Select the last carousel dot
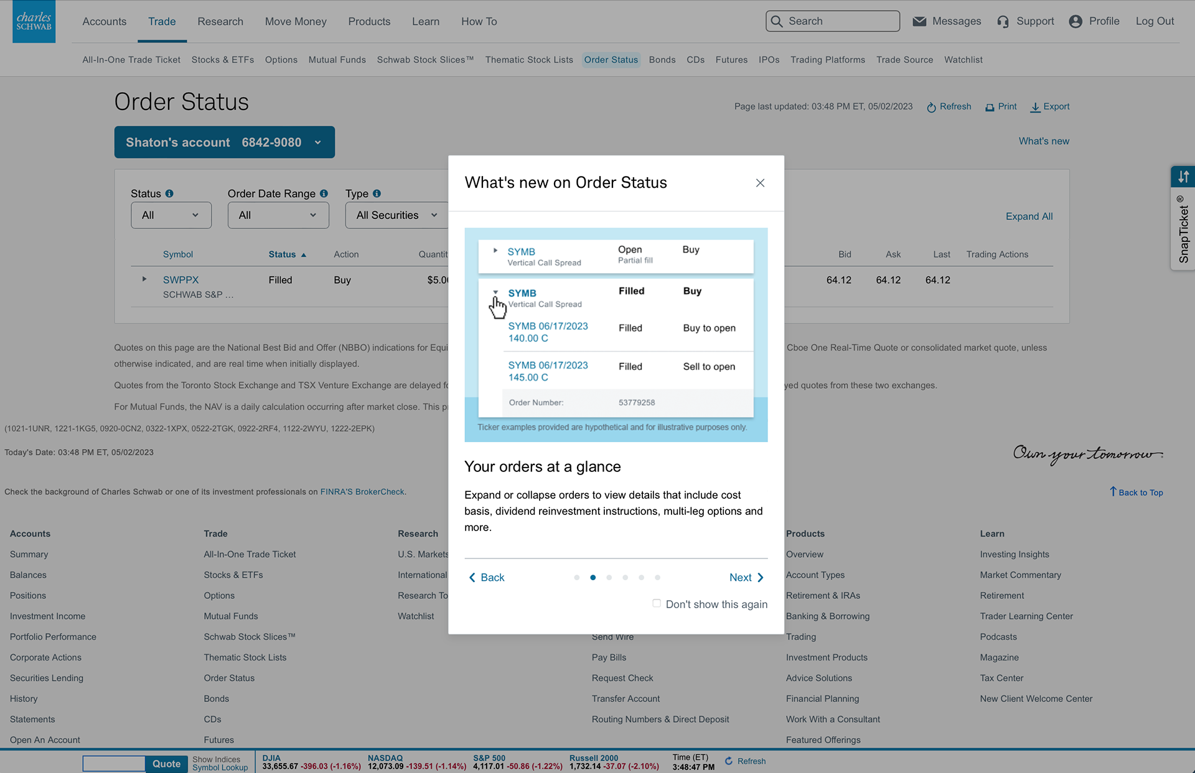 [658, 578]
